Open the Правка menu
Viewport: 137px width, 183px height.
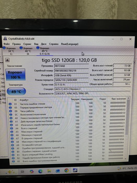click(x=16, y=44)
